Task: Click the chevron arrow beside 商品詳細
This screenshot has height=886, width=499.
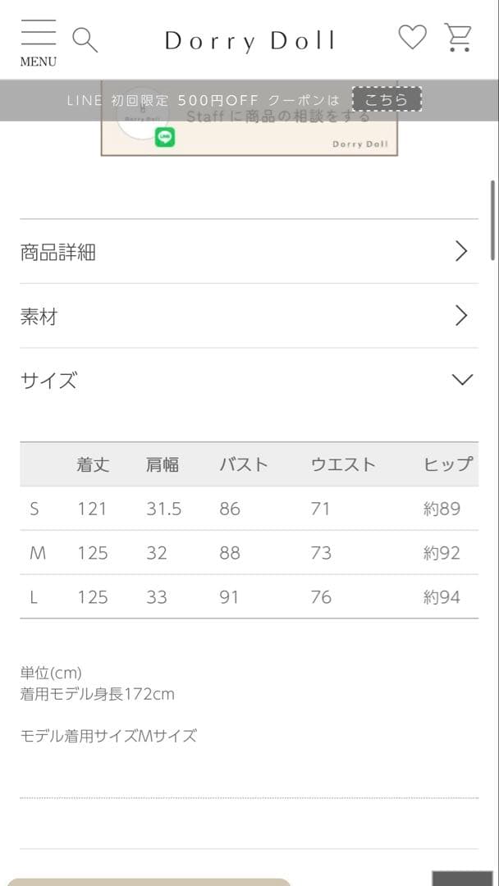Action: 460,251
